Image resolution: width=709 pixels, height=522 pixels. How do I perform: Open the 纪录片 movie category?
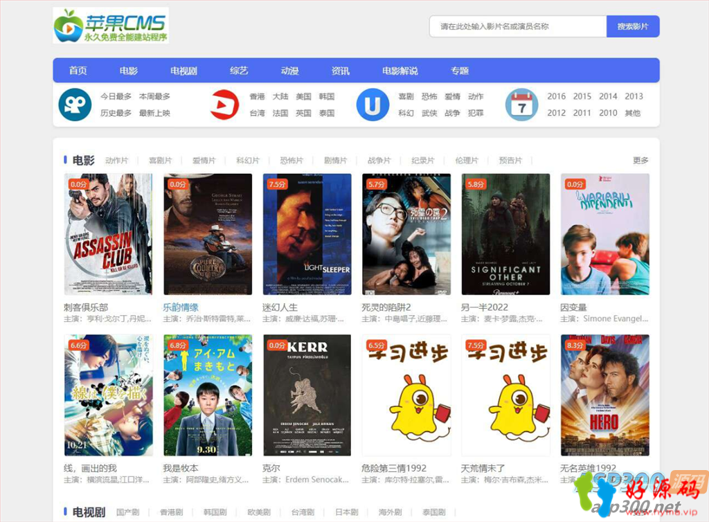tap(423, 161)
